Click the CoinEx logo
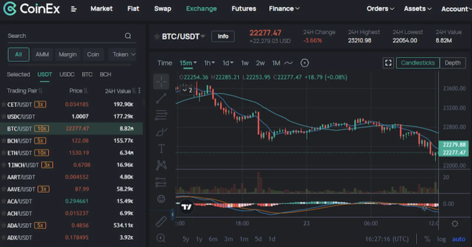472x247 pixels. pyautogui.click(x=31, y=9)
